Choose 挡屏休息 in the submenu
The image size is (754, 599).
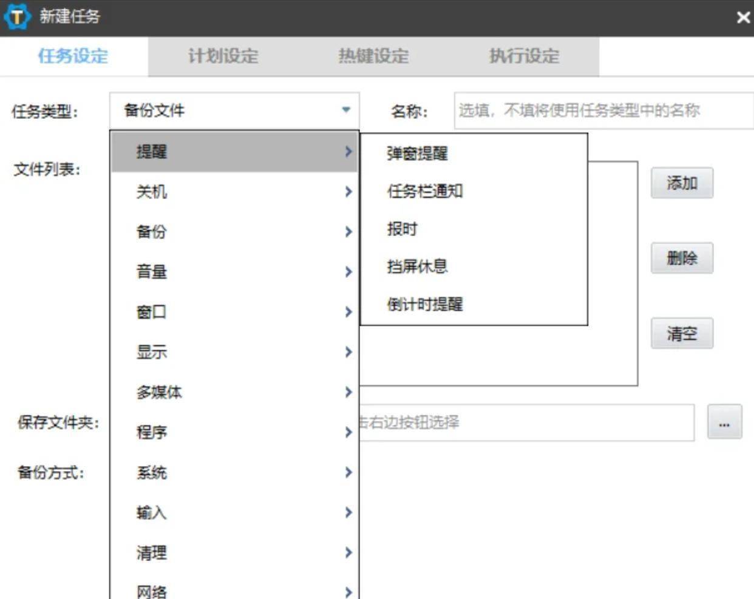coord(417,266)
